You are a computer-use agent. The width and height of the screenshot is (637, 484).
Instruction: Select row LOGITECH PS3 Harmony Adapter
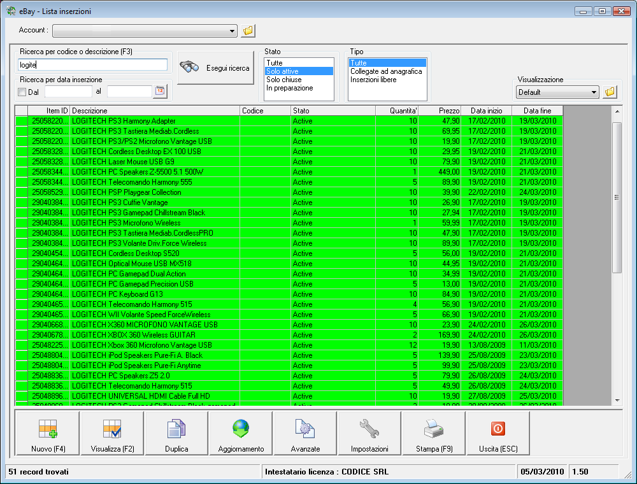[x=289, y=120]
